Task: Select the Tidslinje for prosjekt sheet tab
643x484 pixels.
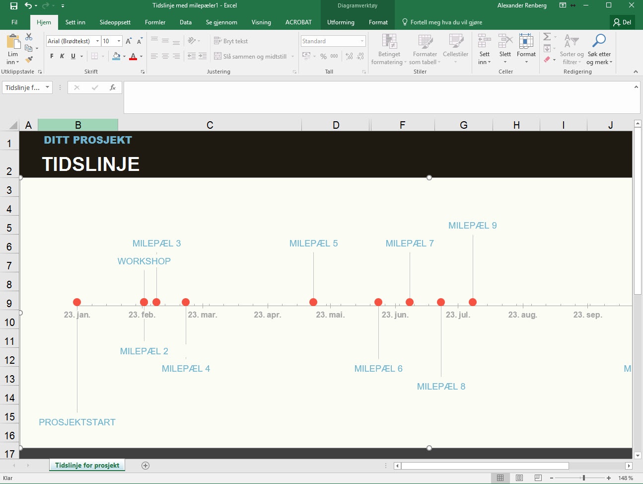Action: pyautogui.click(x=87, y=466)
